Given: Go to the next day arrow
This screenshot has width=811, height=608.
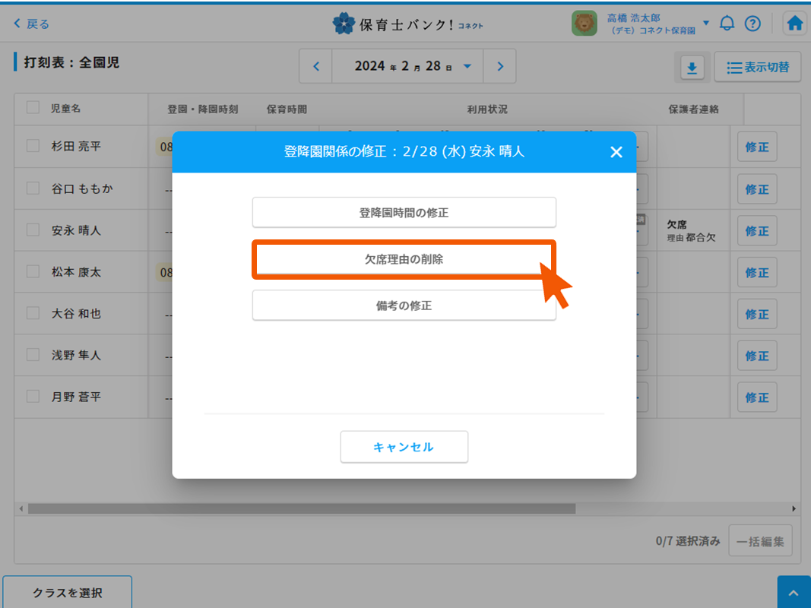Looking at the screenshot, I should (499, 66).
